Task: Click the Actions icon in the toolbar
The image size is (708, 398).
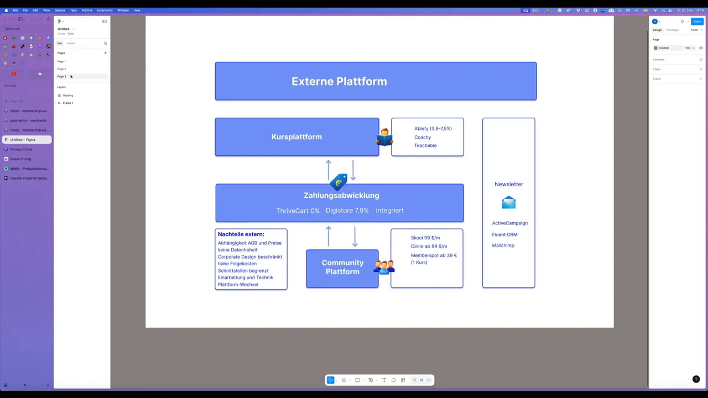Action: [x=403, y=380]
